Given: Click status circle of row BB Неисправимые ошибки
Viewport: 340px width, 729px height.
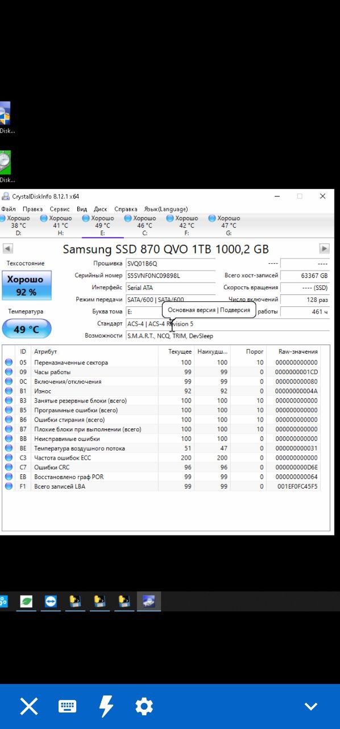Looking at the screenshot, I should (9, 439).
